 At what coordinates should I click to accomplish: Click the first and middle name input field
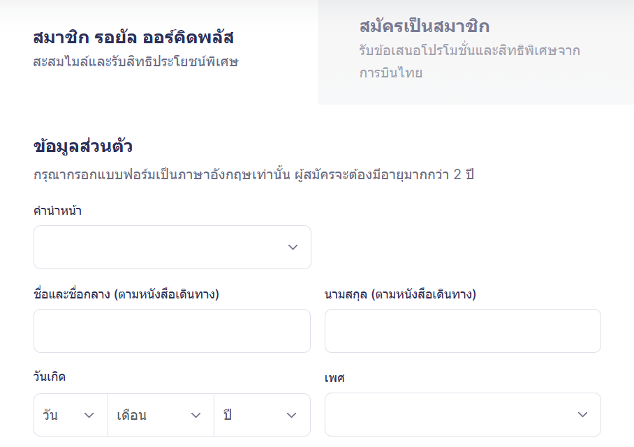(x=172, y=331)
